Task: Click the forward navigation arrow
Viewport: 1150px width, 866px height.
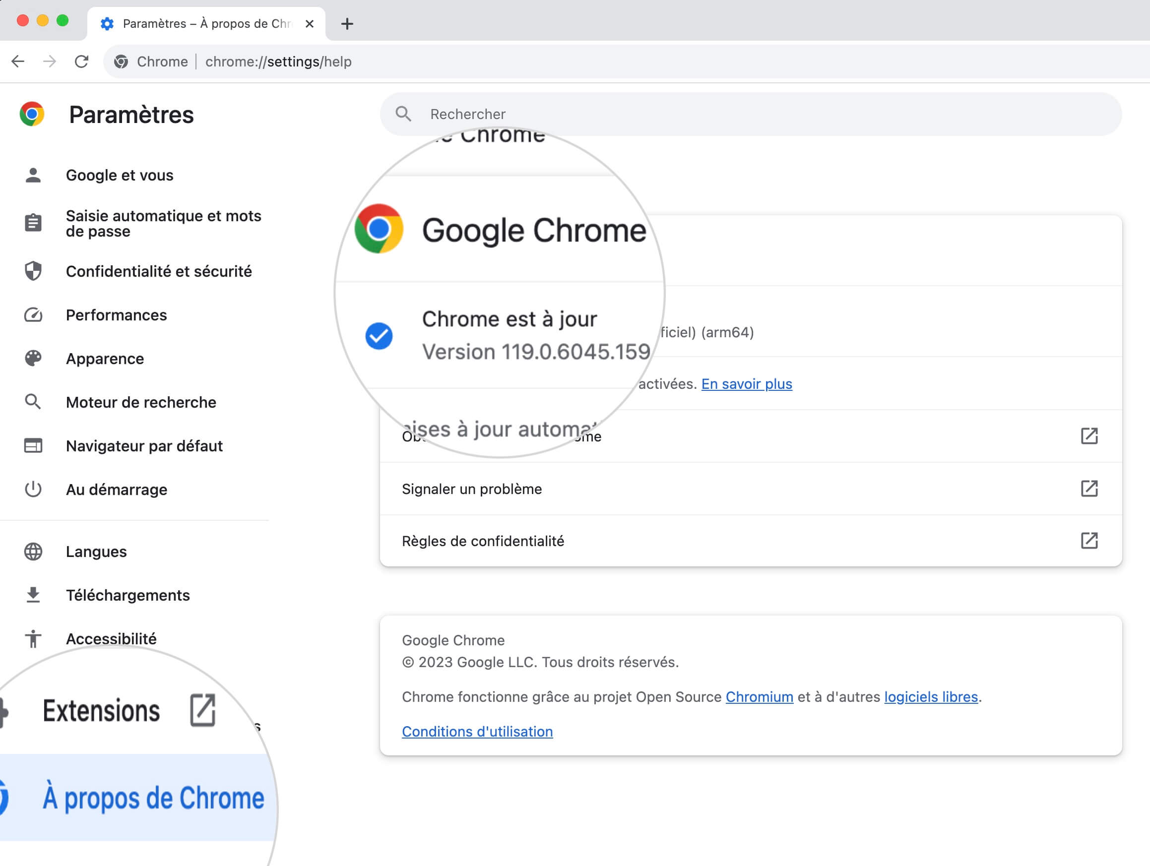Action: (x=50, y=62)
